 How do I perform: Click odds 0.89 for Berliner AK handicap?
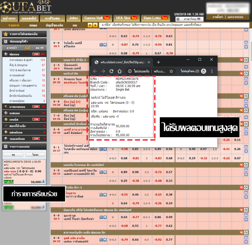(x=124, y=172)
